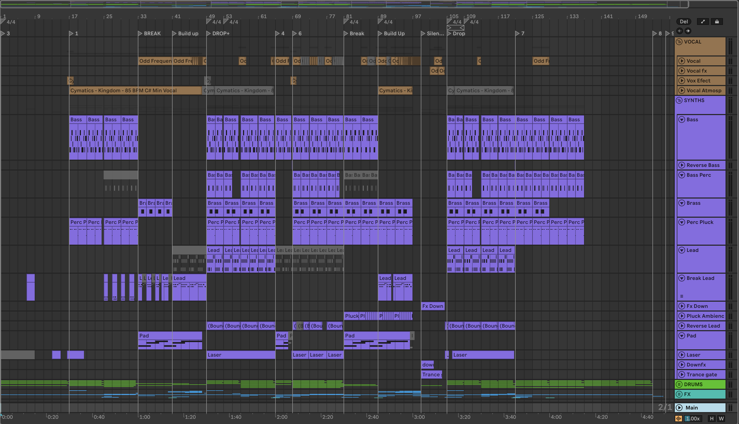Jump to previous locator arrow

tap(680, 31)
